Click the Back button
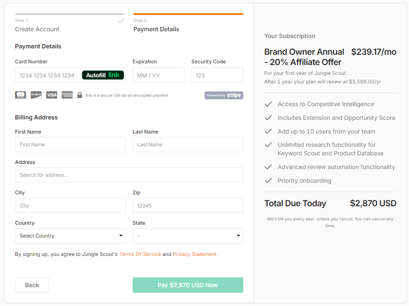The image size is (409, 306). tap(32, 285)
